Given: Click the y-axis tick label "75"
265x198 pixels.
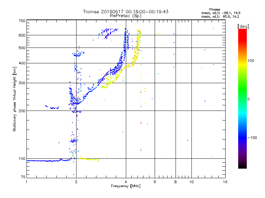Looking at the screenshot, I should [23, 177].
